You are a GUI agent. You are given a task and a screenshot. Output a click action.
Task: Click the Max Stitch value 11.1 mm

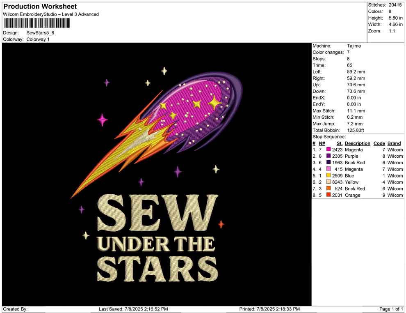point(356,111)
